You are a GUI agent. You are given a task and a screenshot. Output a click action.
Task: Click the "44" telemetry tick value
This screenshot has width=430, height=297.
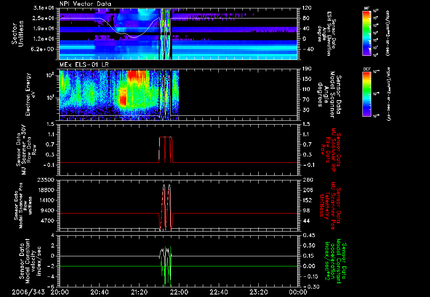306,221
